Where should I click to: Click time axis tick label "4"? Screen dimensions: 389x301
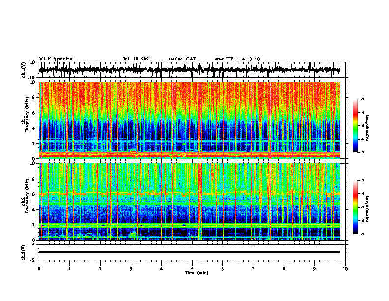tap(162, 269)
